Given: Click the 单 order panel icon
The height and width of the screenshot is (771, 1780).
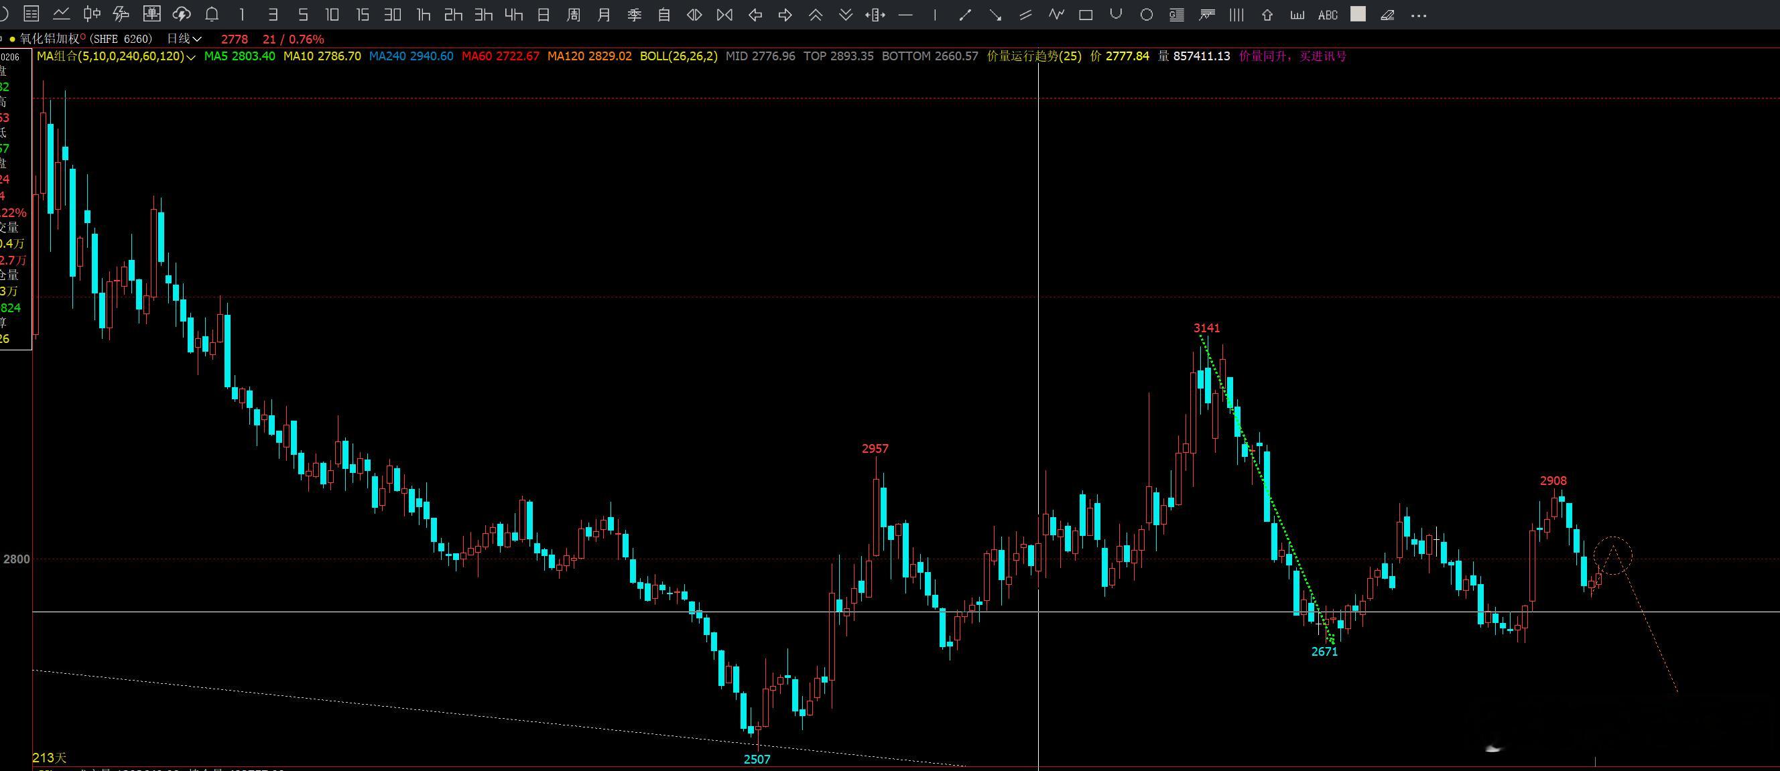Looking at the screenshot, I should pos(151,15).
